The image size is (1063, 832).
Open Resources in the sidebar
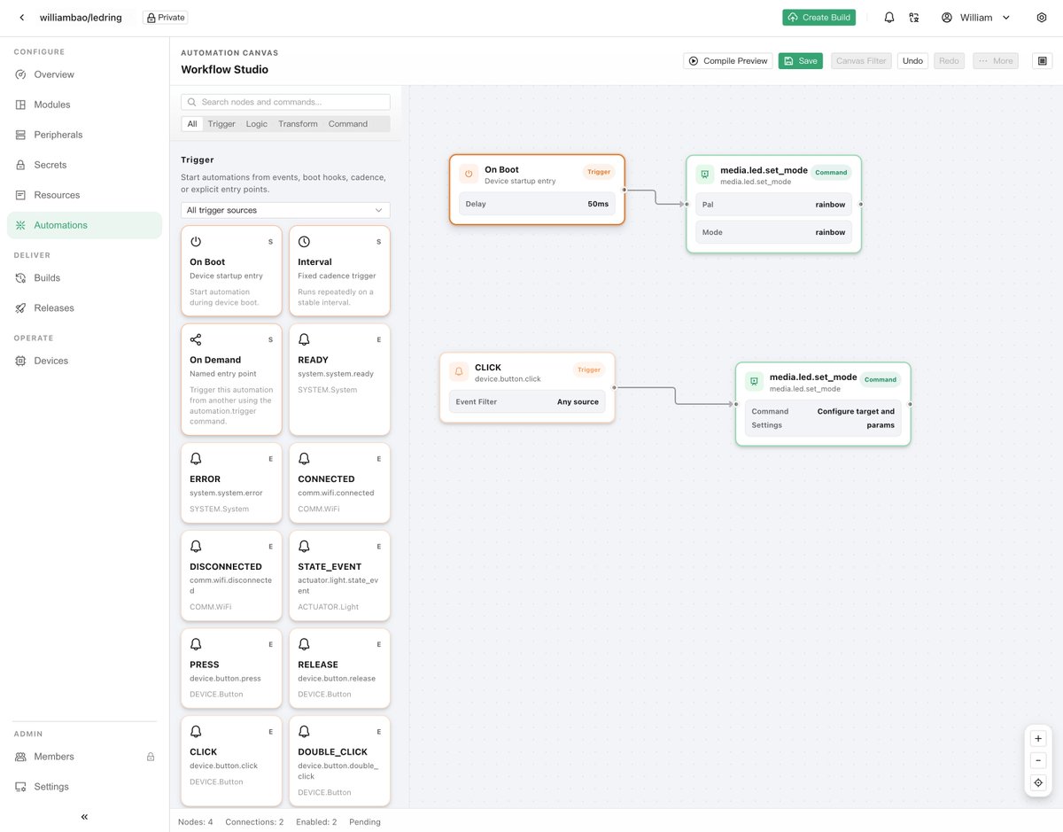[84, 195]
